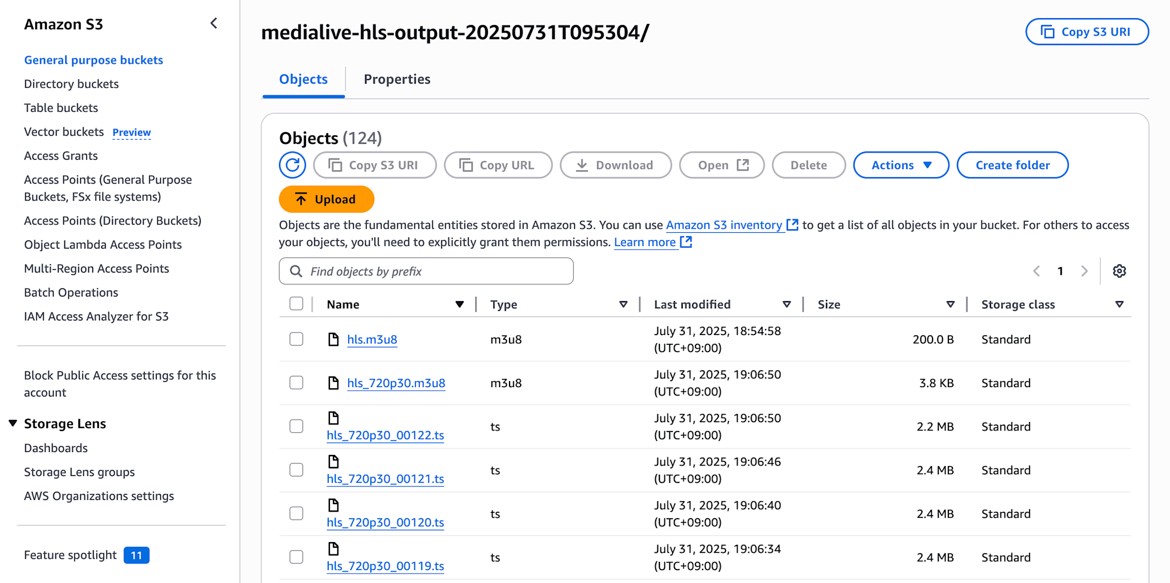Image resolution: width=1170 pixels, height=583 pixels.
Task: Open hls_720p30_00119.ts link
Action: [x=386, y=566]
